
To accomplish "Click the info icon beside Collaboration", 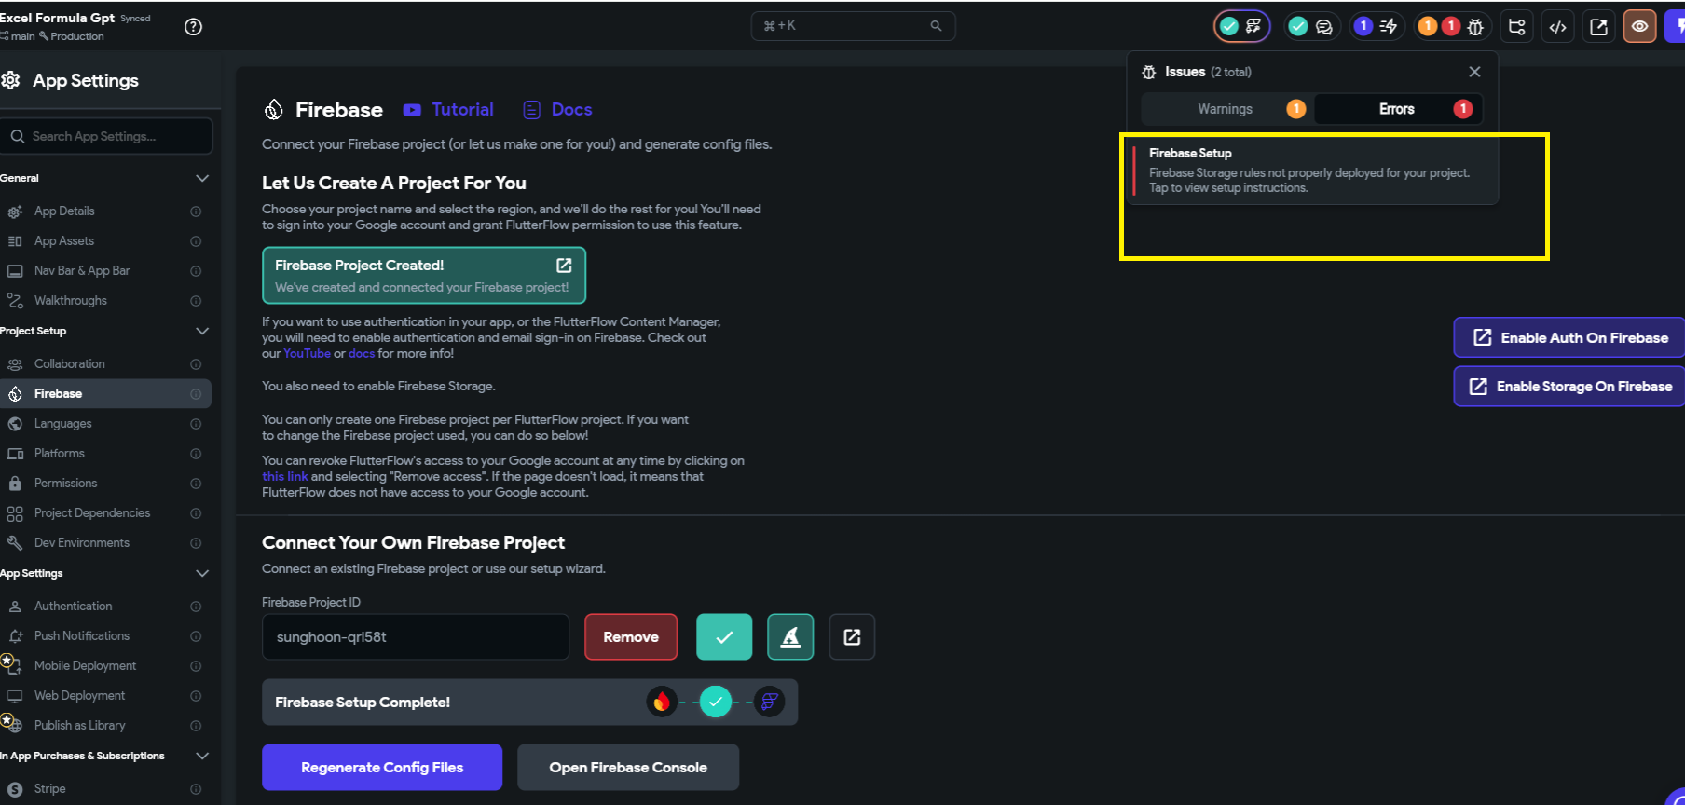I will pos(196,364).
